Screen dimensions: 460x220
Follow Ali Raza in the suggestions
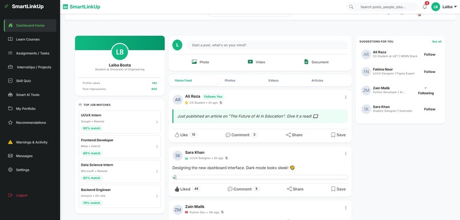click(x=430, y=55)
